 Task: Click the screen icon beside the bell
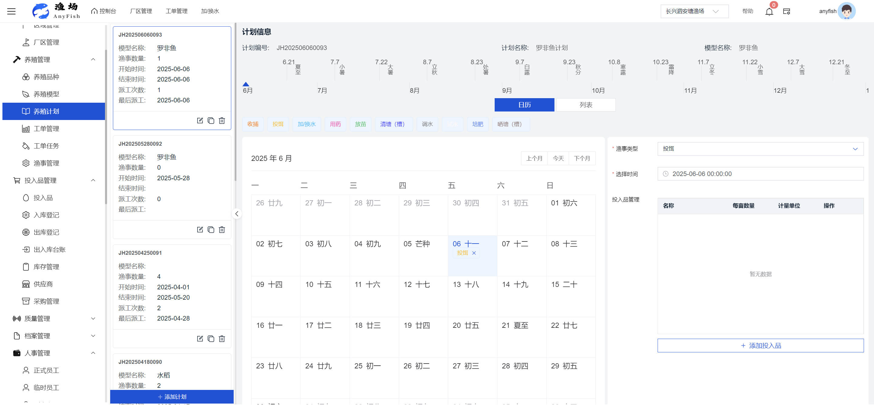787,12
